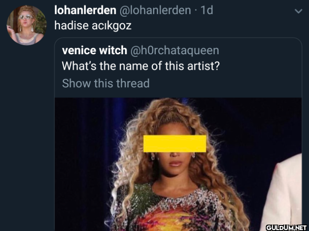
Task: Click the venice witch display name
Action: [94, 50]
